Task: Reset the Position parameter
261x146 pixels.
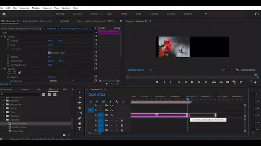Action: tap(95, 40)
